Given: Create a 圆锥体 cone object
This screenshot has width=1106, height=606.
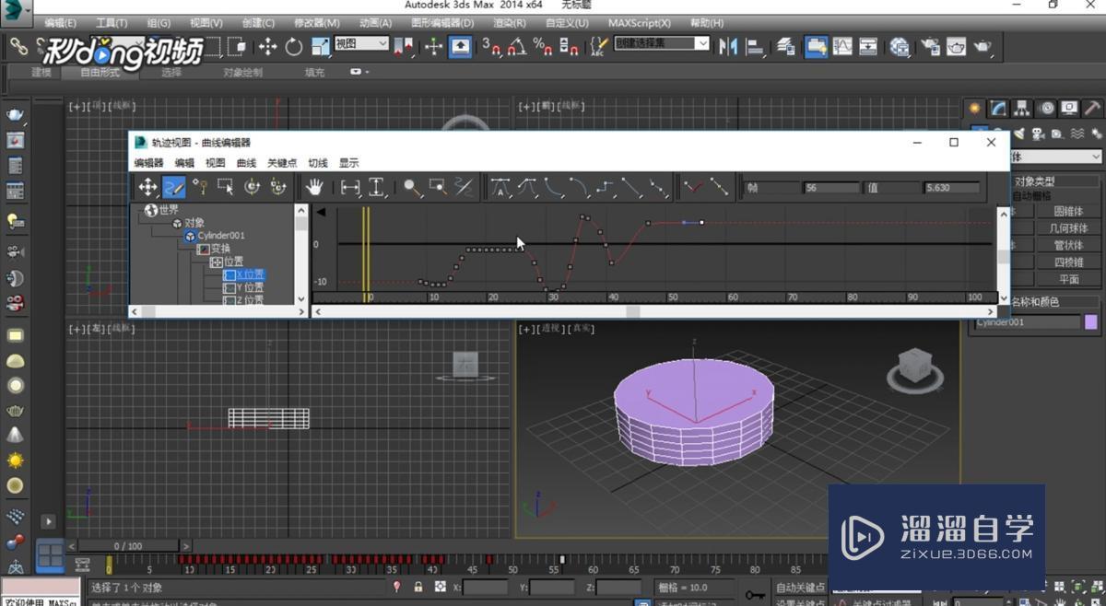Looking at the screenshot, I should coord(1070,213).
